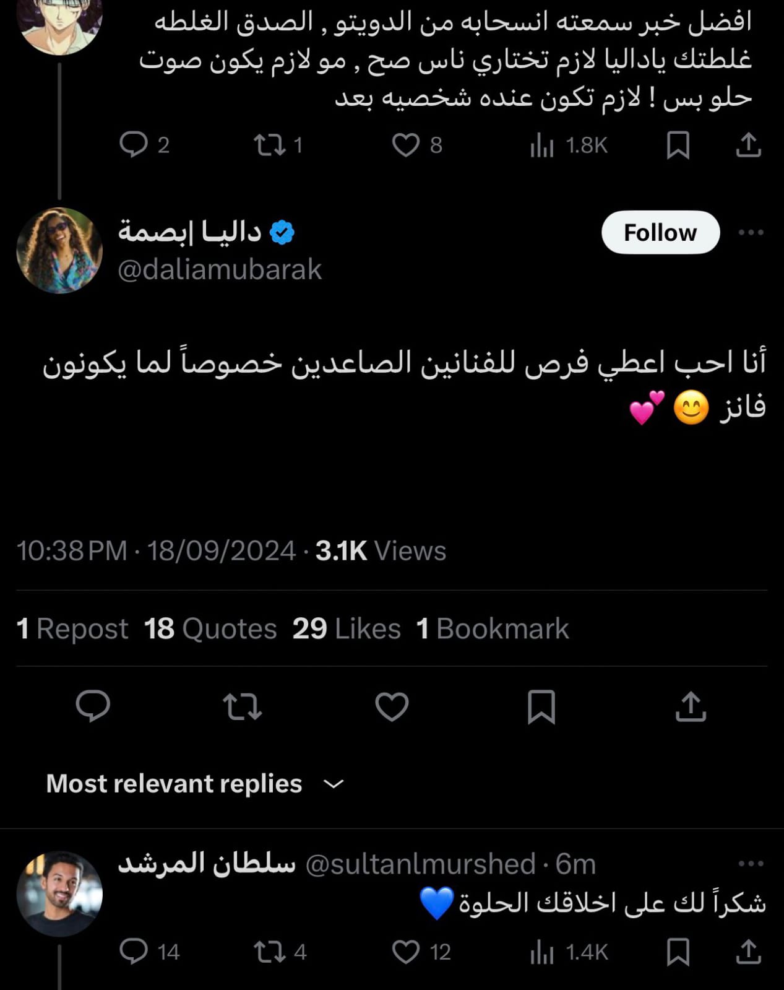The height and width of the screenshot is (990, 784).
Task: Bookmark the top tweet with 1.8K views
Action: [x=678, y=145]
